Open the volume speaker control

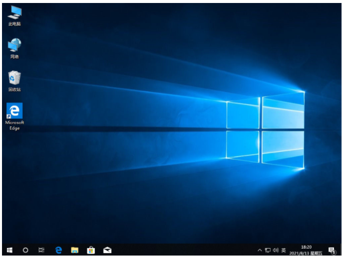click(x=275, y=250)
